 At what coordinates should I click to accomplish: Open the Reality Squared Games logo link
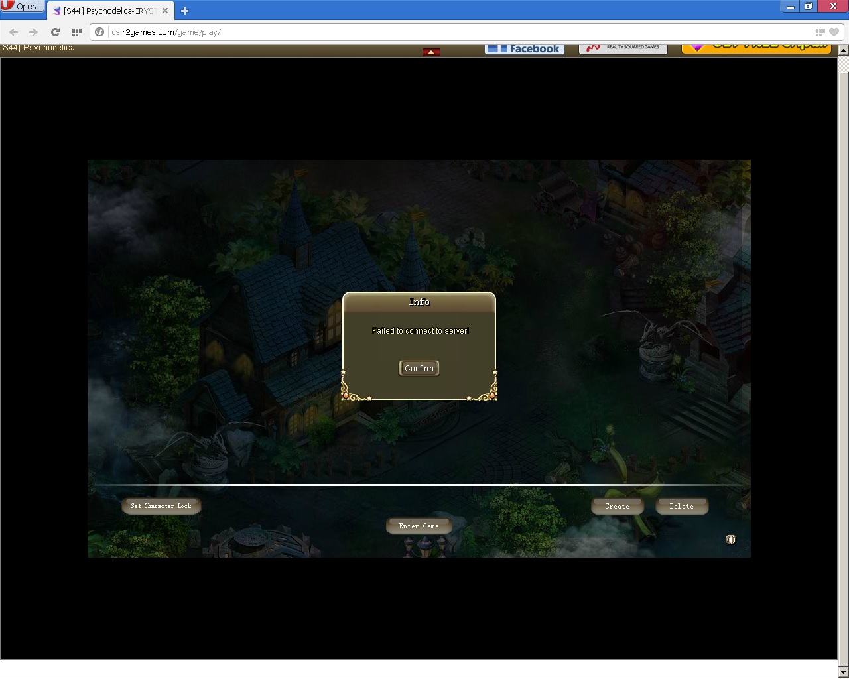(623, 48)
